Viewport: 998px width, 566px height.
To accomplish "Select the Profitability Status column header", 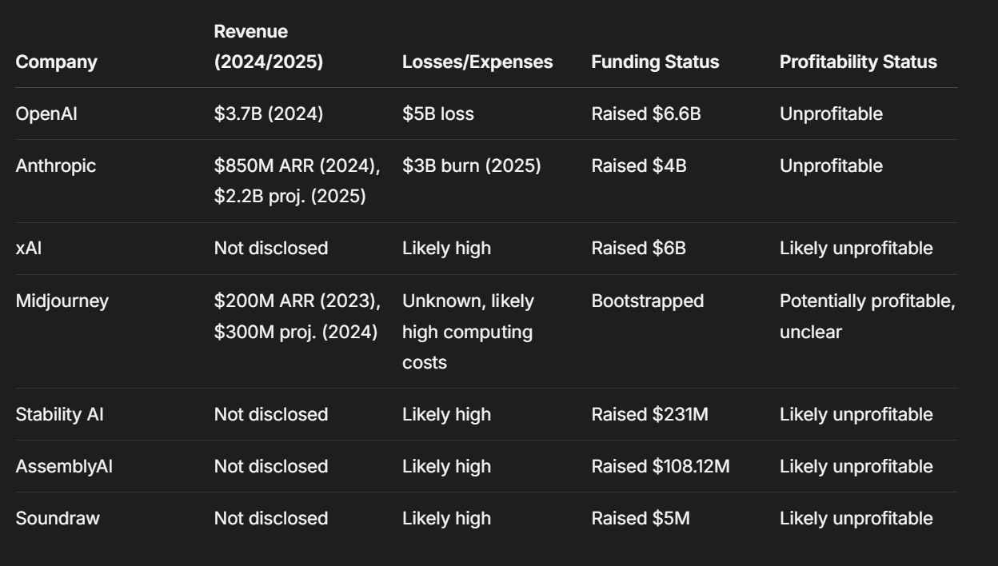I will pos(858,62).
